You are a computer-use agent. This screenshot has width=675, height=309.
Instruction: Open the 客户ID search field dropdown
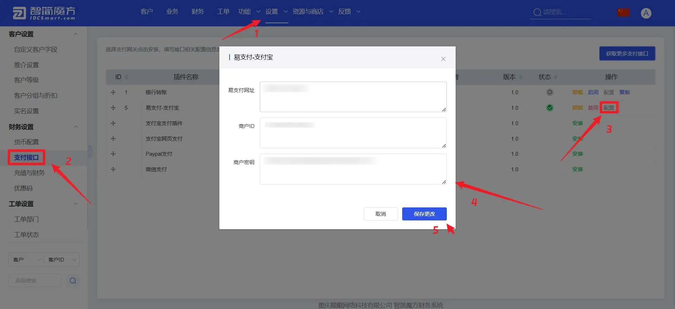(x=62, y=259)
